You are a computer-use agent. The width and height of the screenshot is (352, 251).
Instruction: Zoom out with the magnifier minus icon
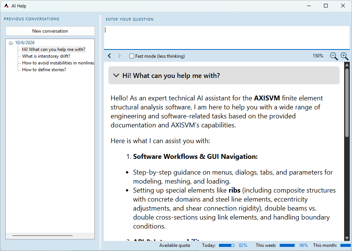click(334, 56)
